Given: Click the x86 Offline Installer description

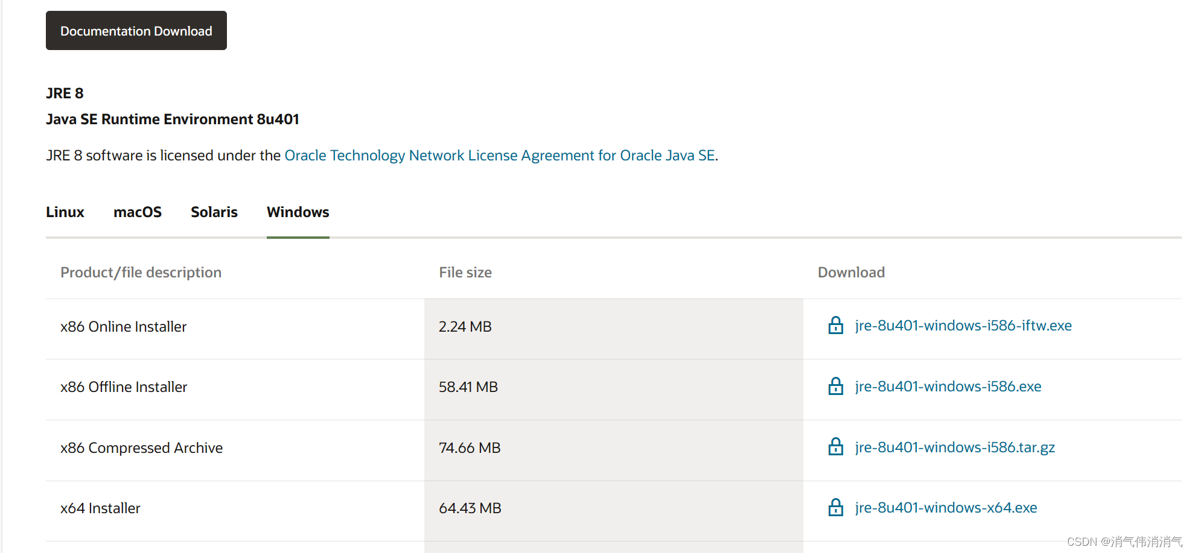Looking at the screenshot, I should [124, 387].
